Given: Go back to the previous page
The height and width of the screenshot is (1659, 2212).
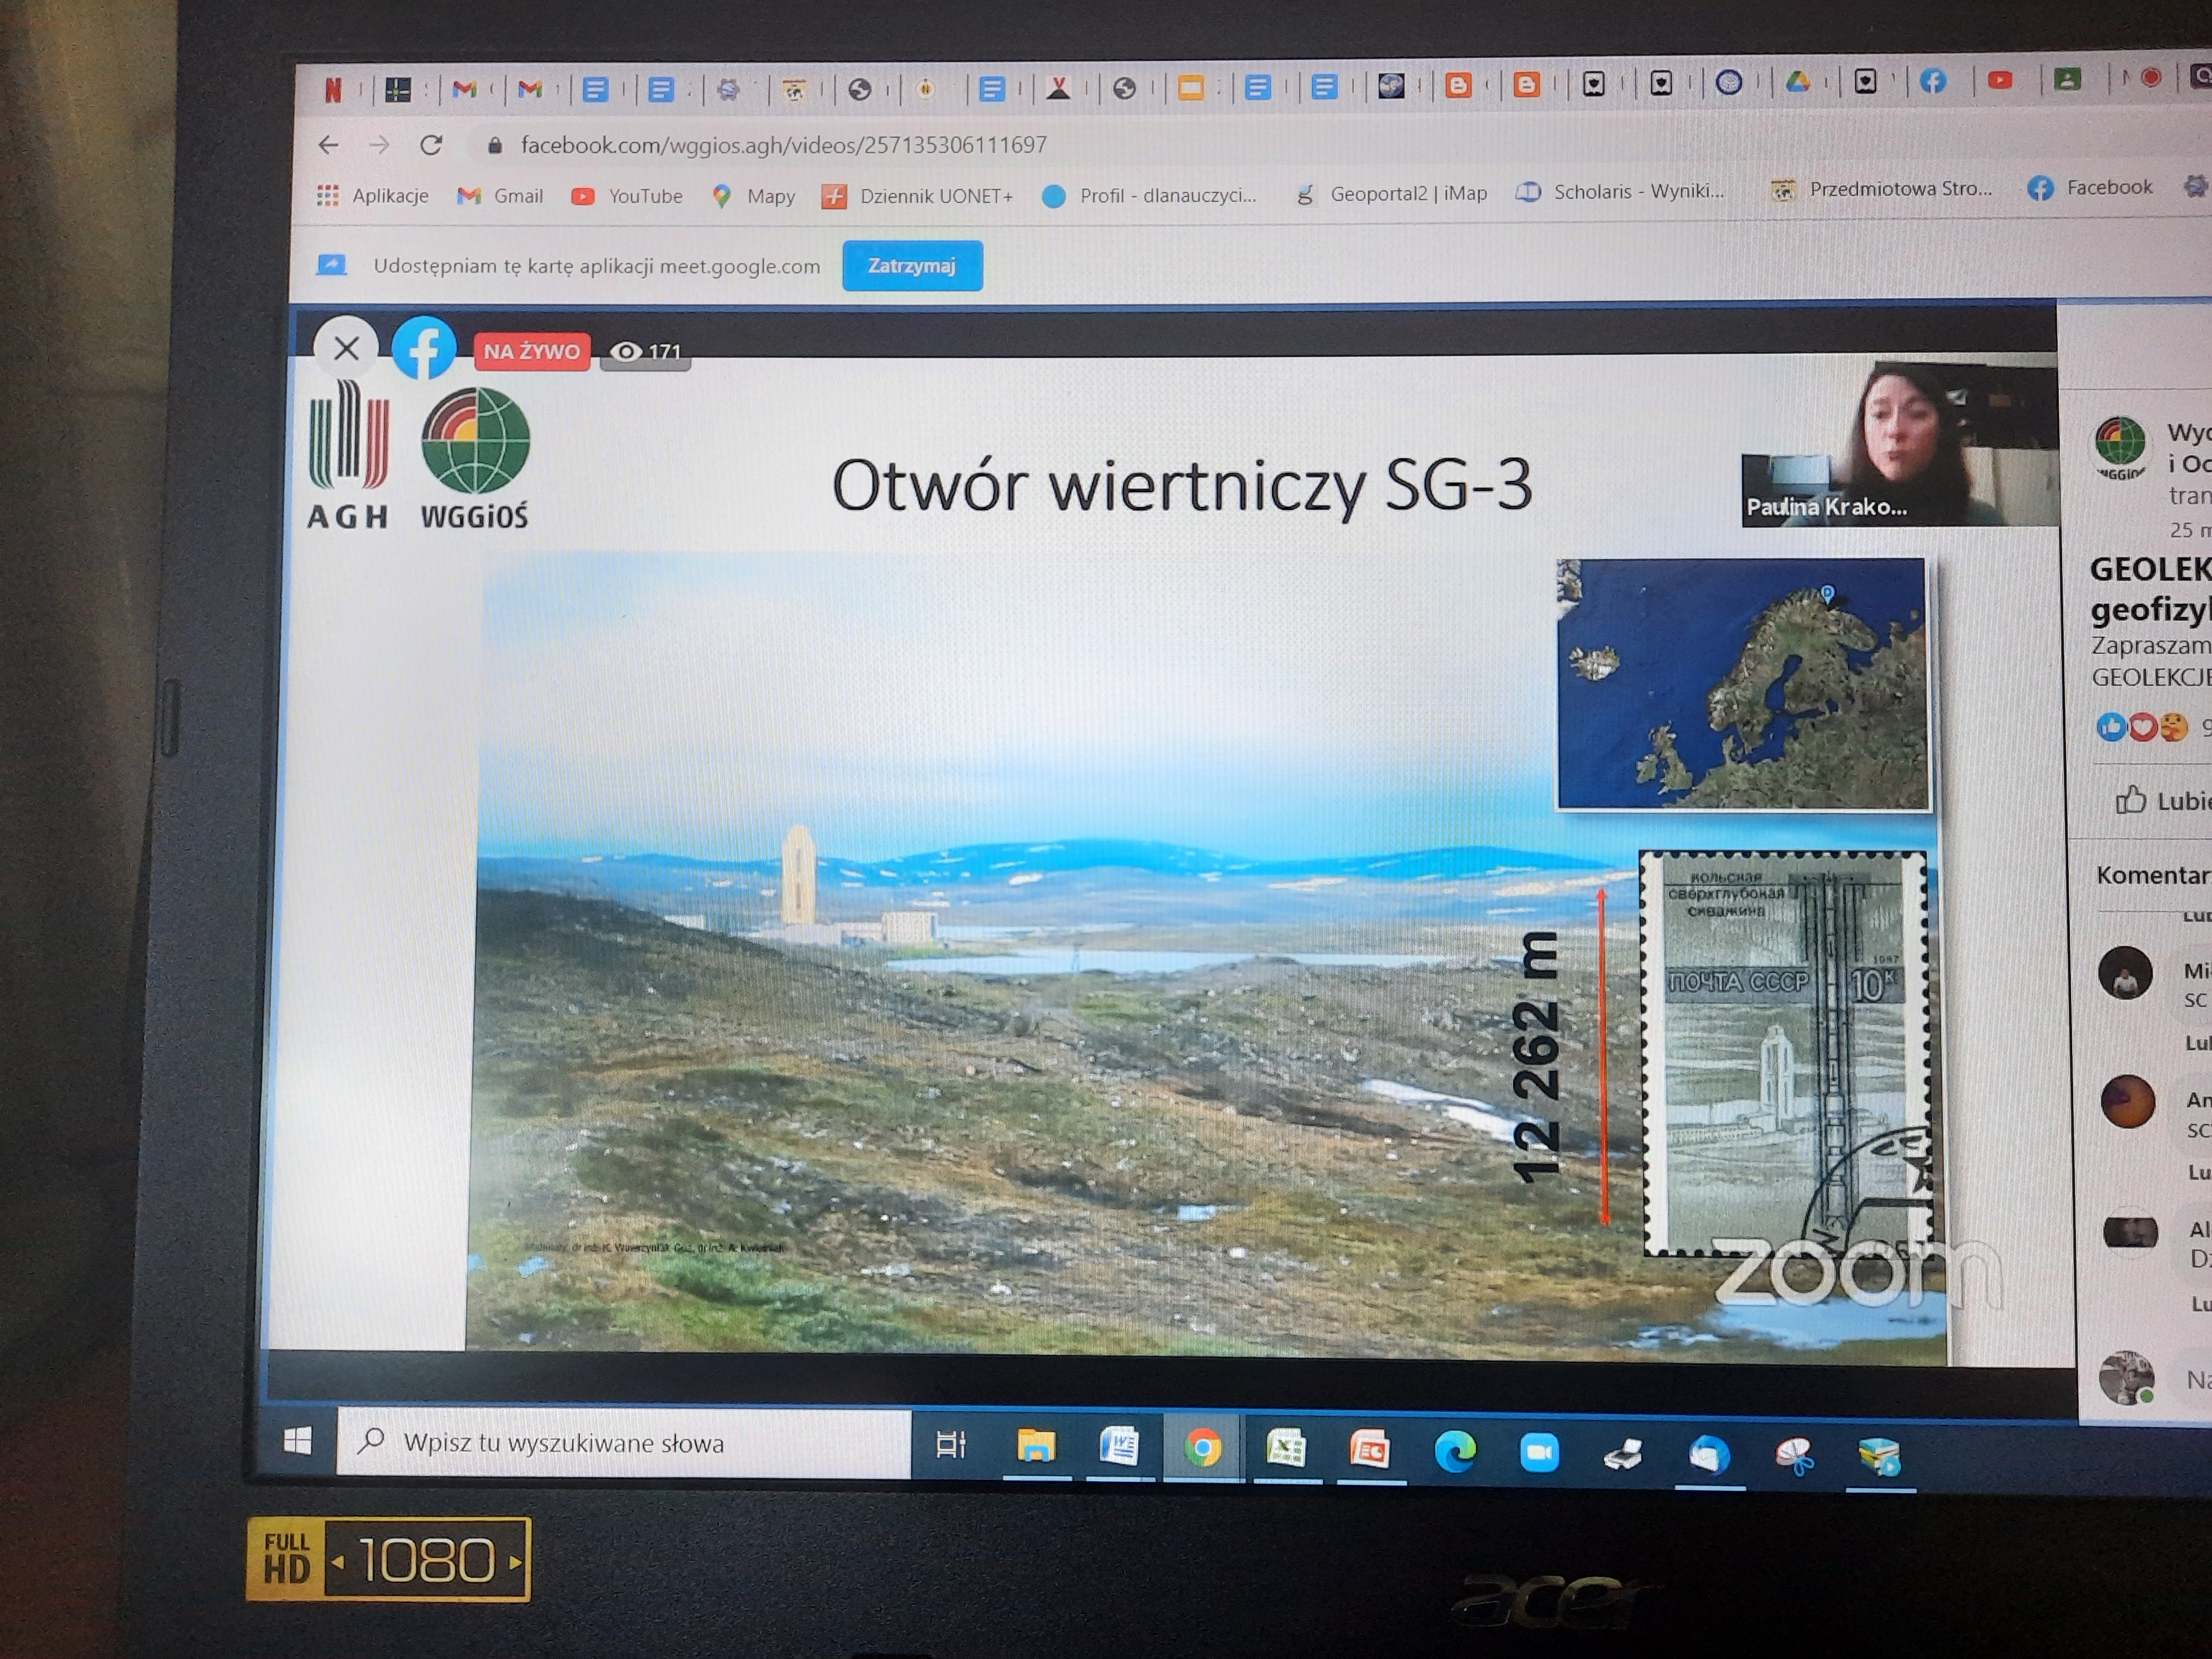Looking at the screenshot, I should pyautogui.click(x=328, y=145).
